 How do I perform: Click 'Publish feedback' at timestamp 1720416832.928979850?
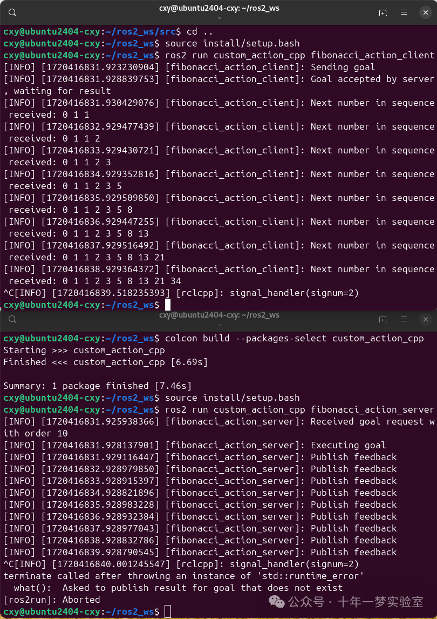354,469
